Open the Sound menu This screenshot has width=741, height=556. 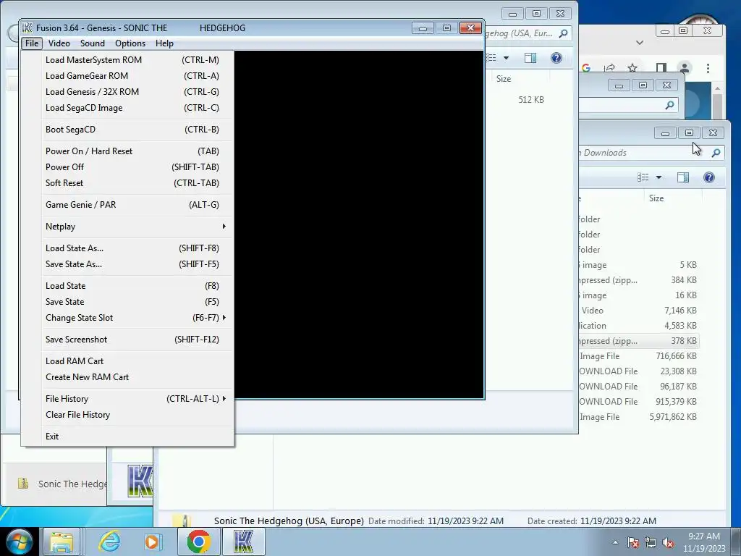click(x=93, y=43)
